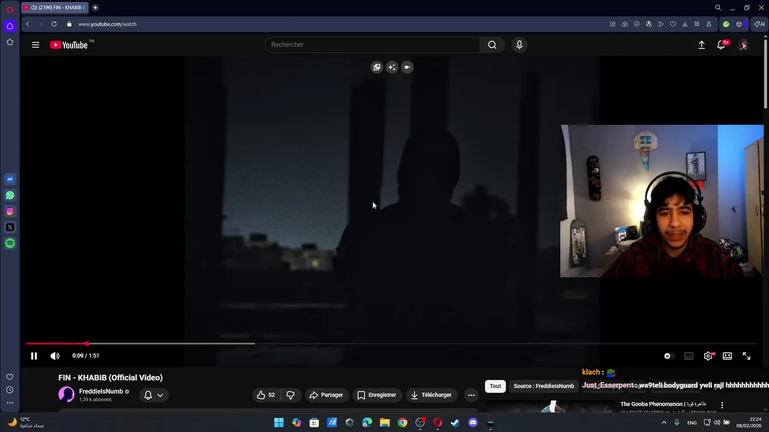769x432 pixels.
Task: Enter fullscreen mode for the video
Action: [746, 356]
